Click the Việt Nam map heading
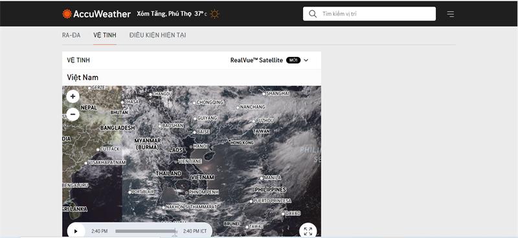The height and width of the screenshot is (238, 518). pos(83,78)
